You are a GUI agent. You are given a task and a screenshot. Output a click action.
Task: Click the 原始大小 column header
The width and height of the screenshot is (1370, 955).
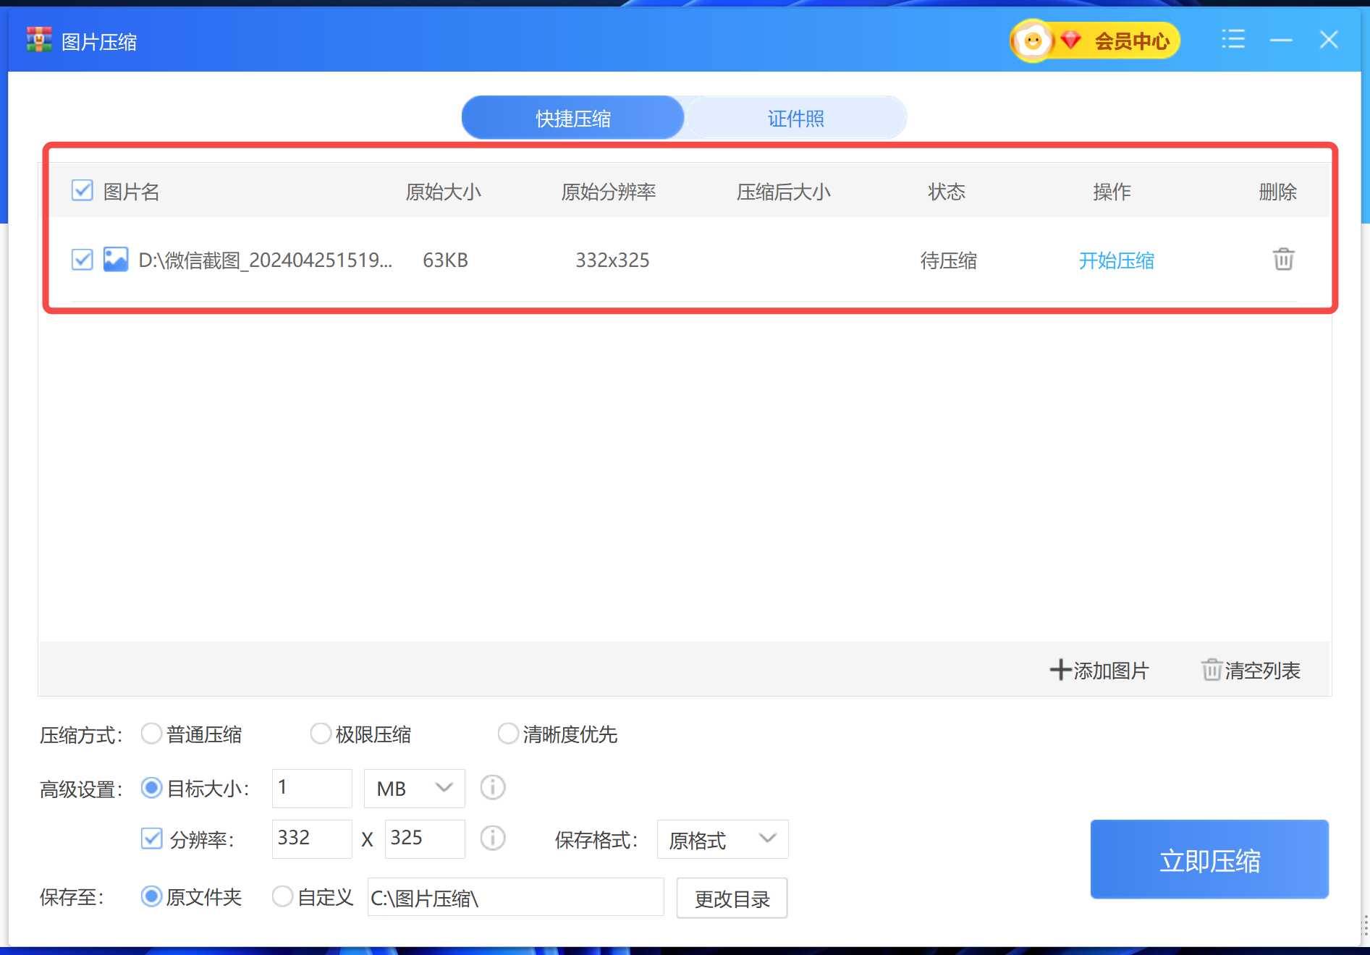click(x=443, y=192)
